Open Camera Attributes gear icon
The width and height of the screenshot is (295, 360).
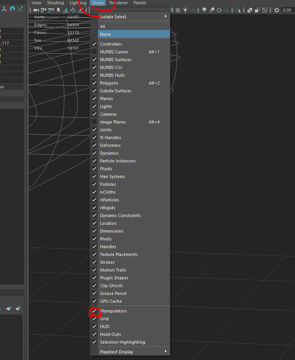51,10
